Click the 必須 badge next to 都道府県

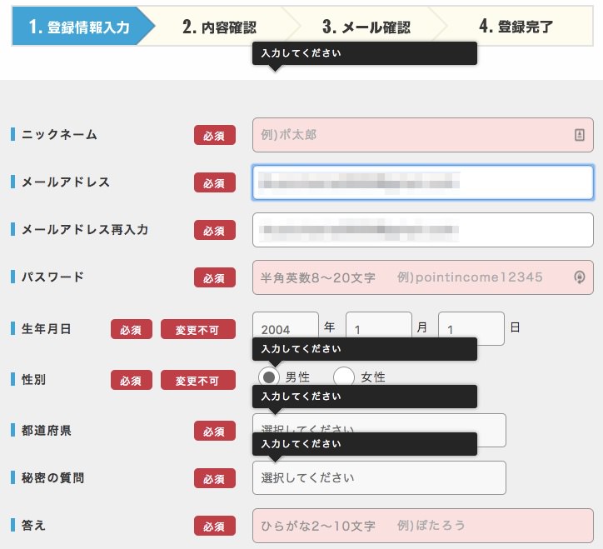[215, 431]
